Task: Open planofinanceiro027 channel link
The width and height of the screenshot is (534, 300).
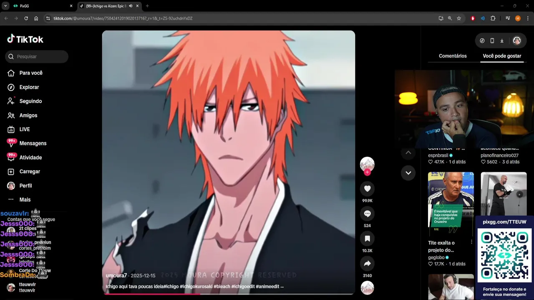Action: click(x=499, y=155)
